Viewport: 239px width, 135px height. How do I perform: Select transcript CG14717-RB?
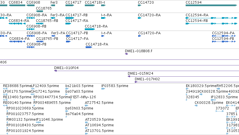pos(76,15)
